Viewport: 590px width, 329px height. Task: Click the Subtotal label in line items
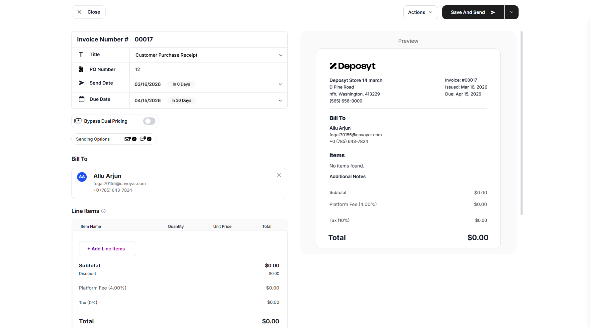(x=89, y=266)
